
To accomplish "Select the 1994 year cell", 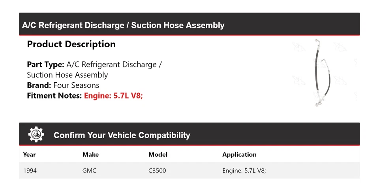I will coord(30,171).
